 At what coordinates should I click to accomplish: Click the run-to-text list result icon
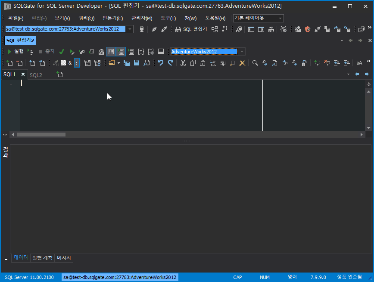pos(131,52)
